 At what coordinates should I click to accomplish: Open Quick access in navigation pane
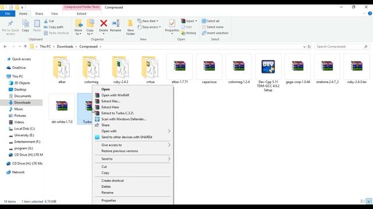[22, 59]
